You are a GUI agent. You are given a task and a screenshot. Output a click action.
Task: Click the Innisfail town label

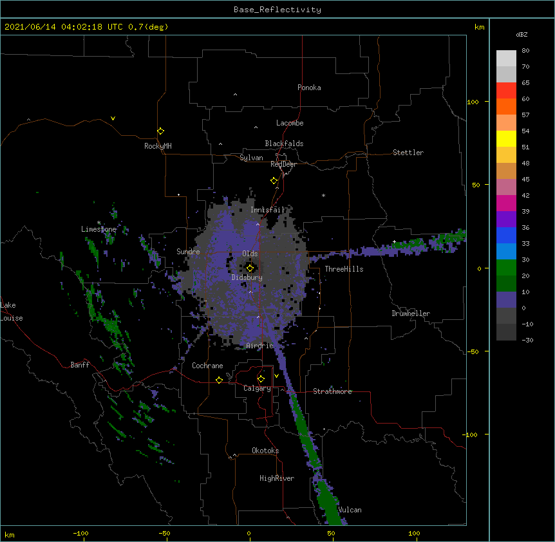[267, 210]
